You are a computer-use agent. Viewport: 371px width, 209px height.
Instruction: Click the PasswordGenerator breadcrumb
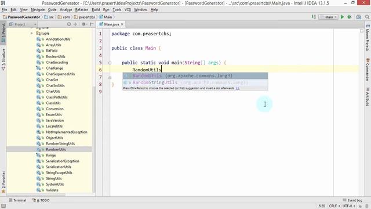pyautogui.click(x=21, y=17)
